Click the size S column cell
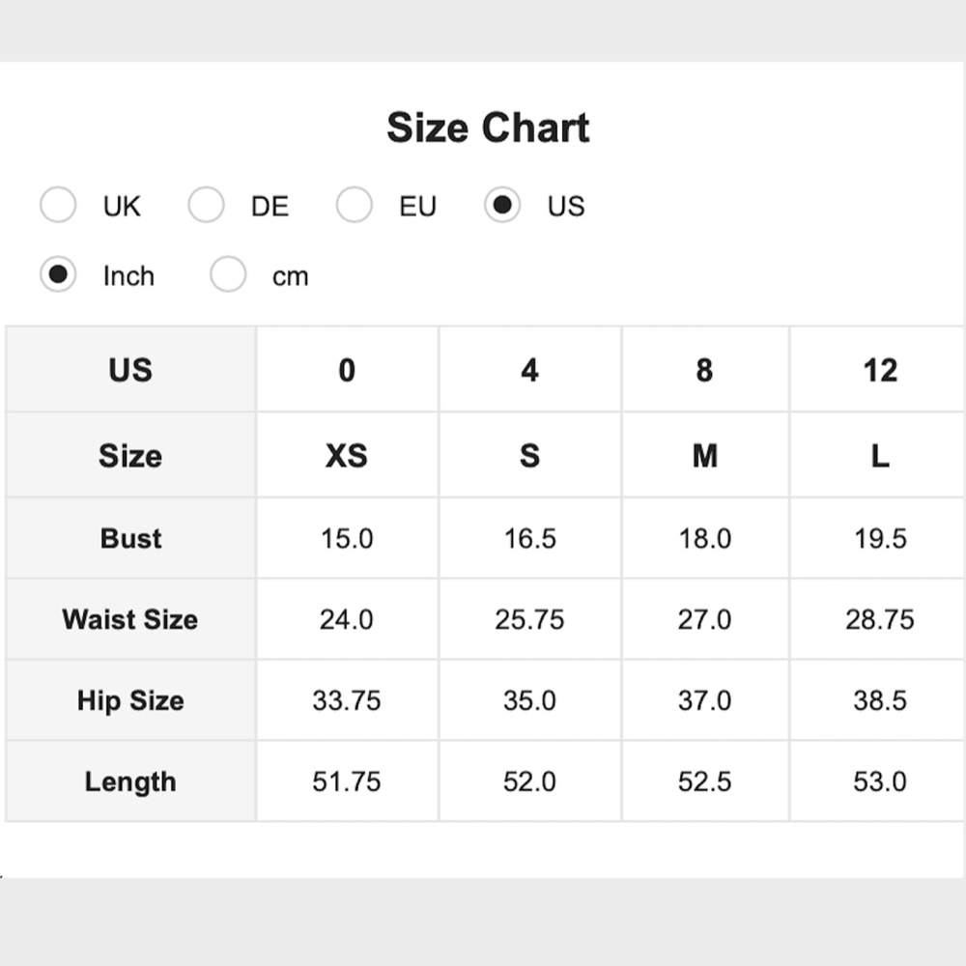The width and height of the screenshot is (966, 966). click(529, 456)
